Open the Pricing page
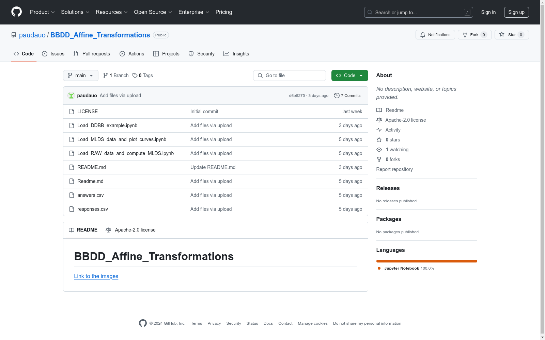Screen dimensions: 545x340 [224, 12]
